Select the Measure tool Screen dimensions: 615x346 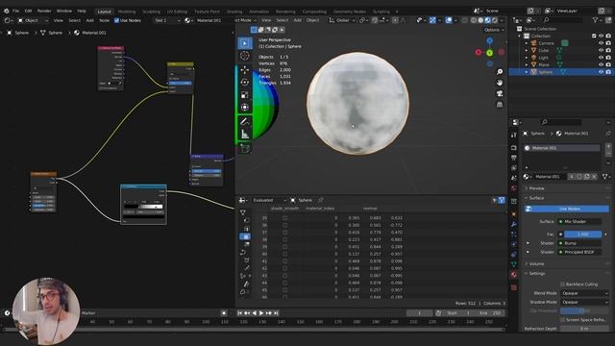click(x=245, y=135)
